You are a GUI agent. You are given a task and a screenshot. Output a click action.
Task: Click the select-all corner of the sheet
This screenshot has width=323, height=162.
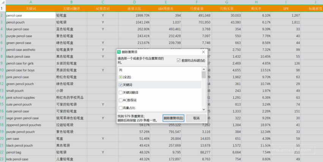click(x=3, y=2)
